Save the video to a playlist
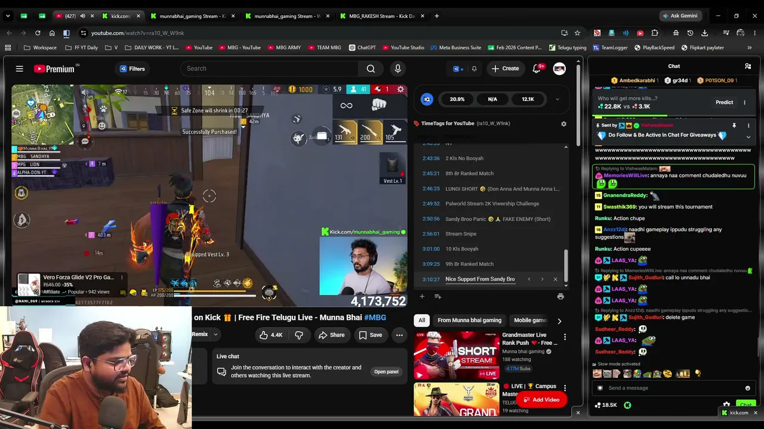The height and width of the screenshot is (429, 764). pos(370,335)
